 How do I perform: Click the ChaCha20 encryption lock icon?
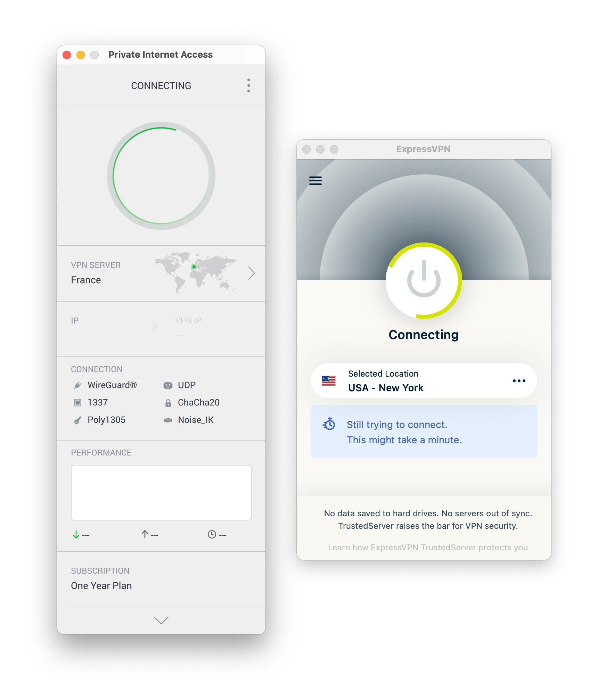[168, 403]
